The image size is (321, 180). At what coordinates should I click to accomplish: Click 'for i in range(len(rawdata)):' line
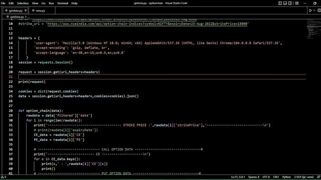click(54, 120)
